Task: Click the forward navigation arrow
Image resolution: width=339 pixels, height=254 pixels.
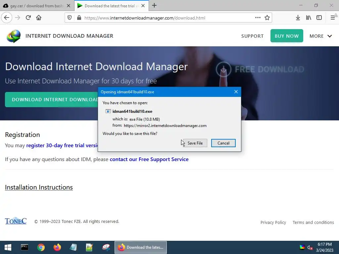Action: coord(18,18)
